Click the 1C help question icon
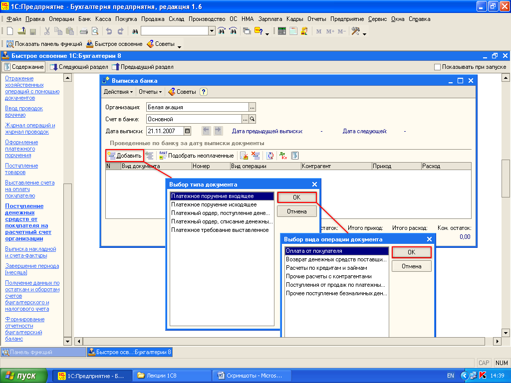Image resolution: width=511 pixels, height=383 pixels. click(259, 31)
